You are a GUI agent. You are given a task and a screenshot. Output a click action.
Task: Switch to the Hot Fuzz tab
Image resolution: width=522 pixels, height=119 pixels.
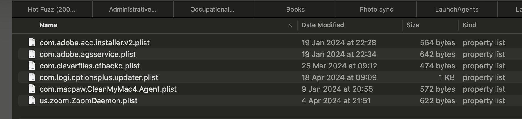coord(52,10)
